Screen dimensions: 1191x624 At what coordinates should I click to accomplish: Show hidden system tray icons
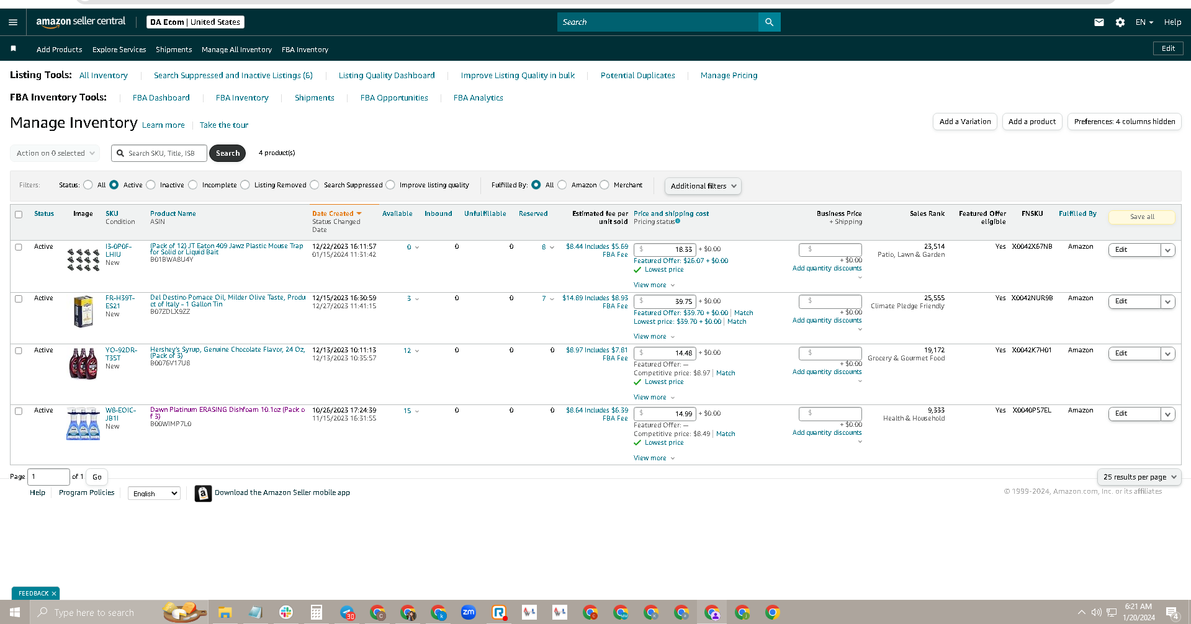click(x=1082, y=613)
